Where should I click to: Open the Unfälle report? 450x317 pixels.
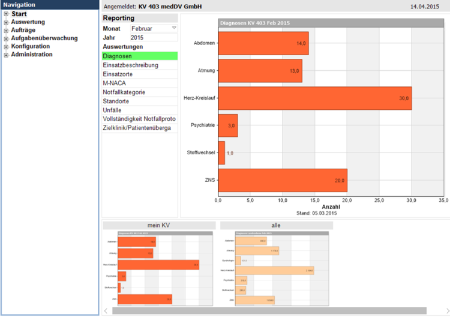pos(139,110)
